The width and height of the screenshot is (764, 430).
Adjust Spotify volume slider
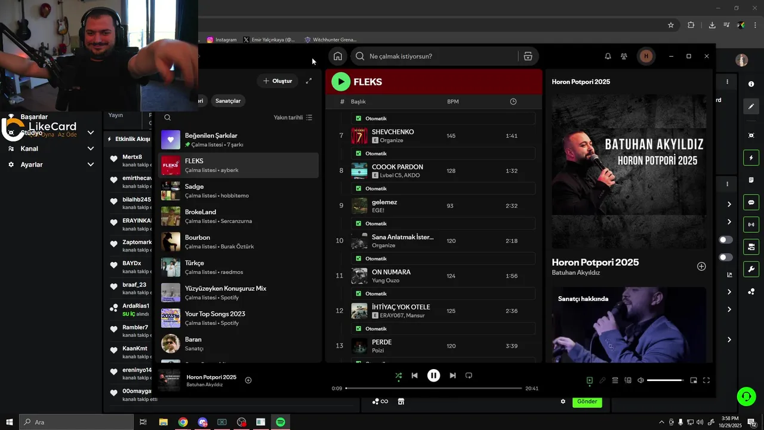pyautogui.click(x=665, y=380)
